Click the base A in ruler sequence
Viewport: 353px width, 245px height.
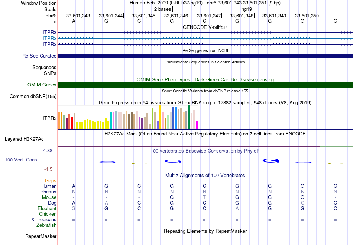[x=74, y=21]
